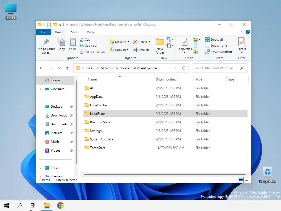The height and width of the screenshot is (211, 281).
Task: Refresh the current folder
Action: point(184,68)
